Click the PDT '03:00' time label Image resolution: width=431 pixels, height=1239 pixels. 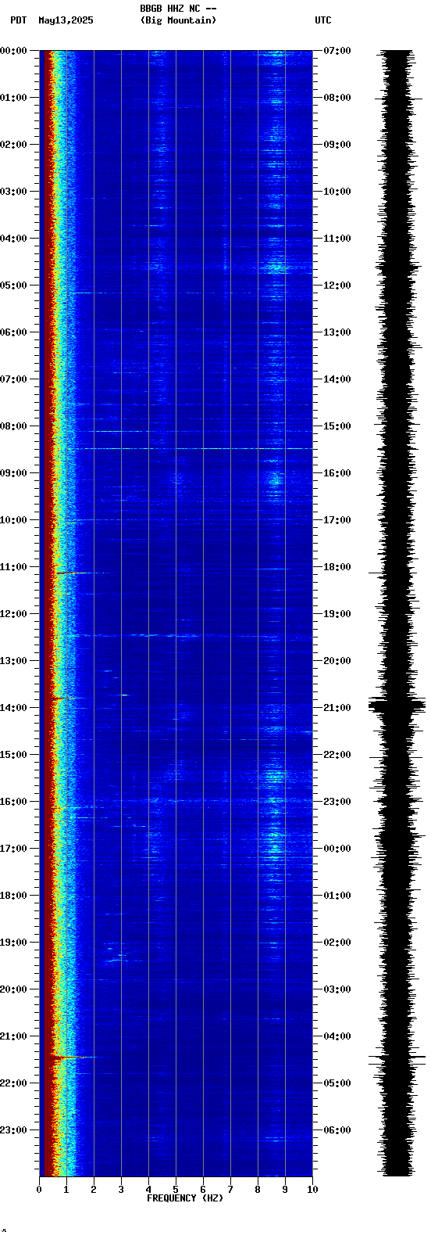(13, 192)
